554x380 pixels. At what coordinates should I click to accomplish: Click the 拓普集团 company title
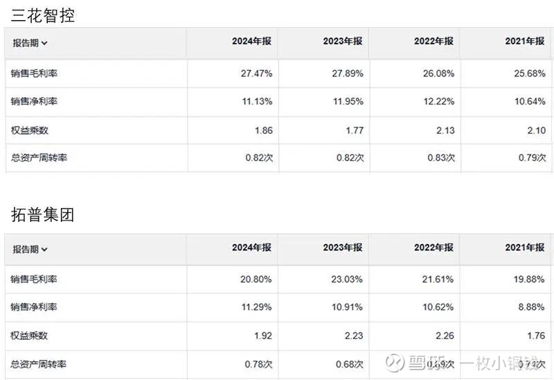click(43, 215)
